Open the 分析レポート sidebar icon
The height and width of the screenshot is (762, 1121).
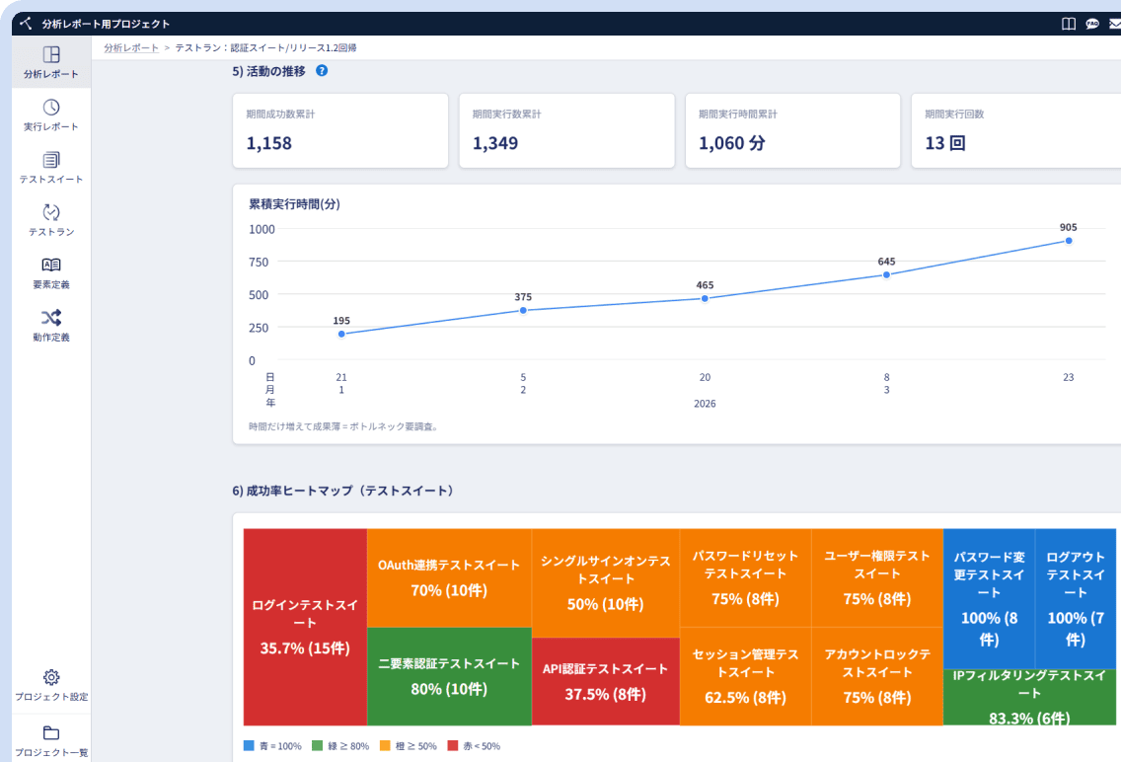click(50, 55)
